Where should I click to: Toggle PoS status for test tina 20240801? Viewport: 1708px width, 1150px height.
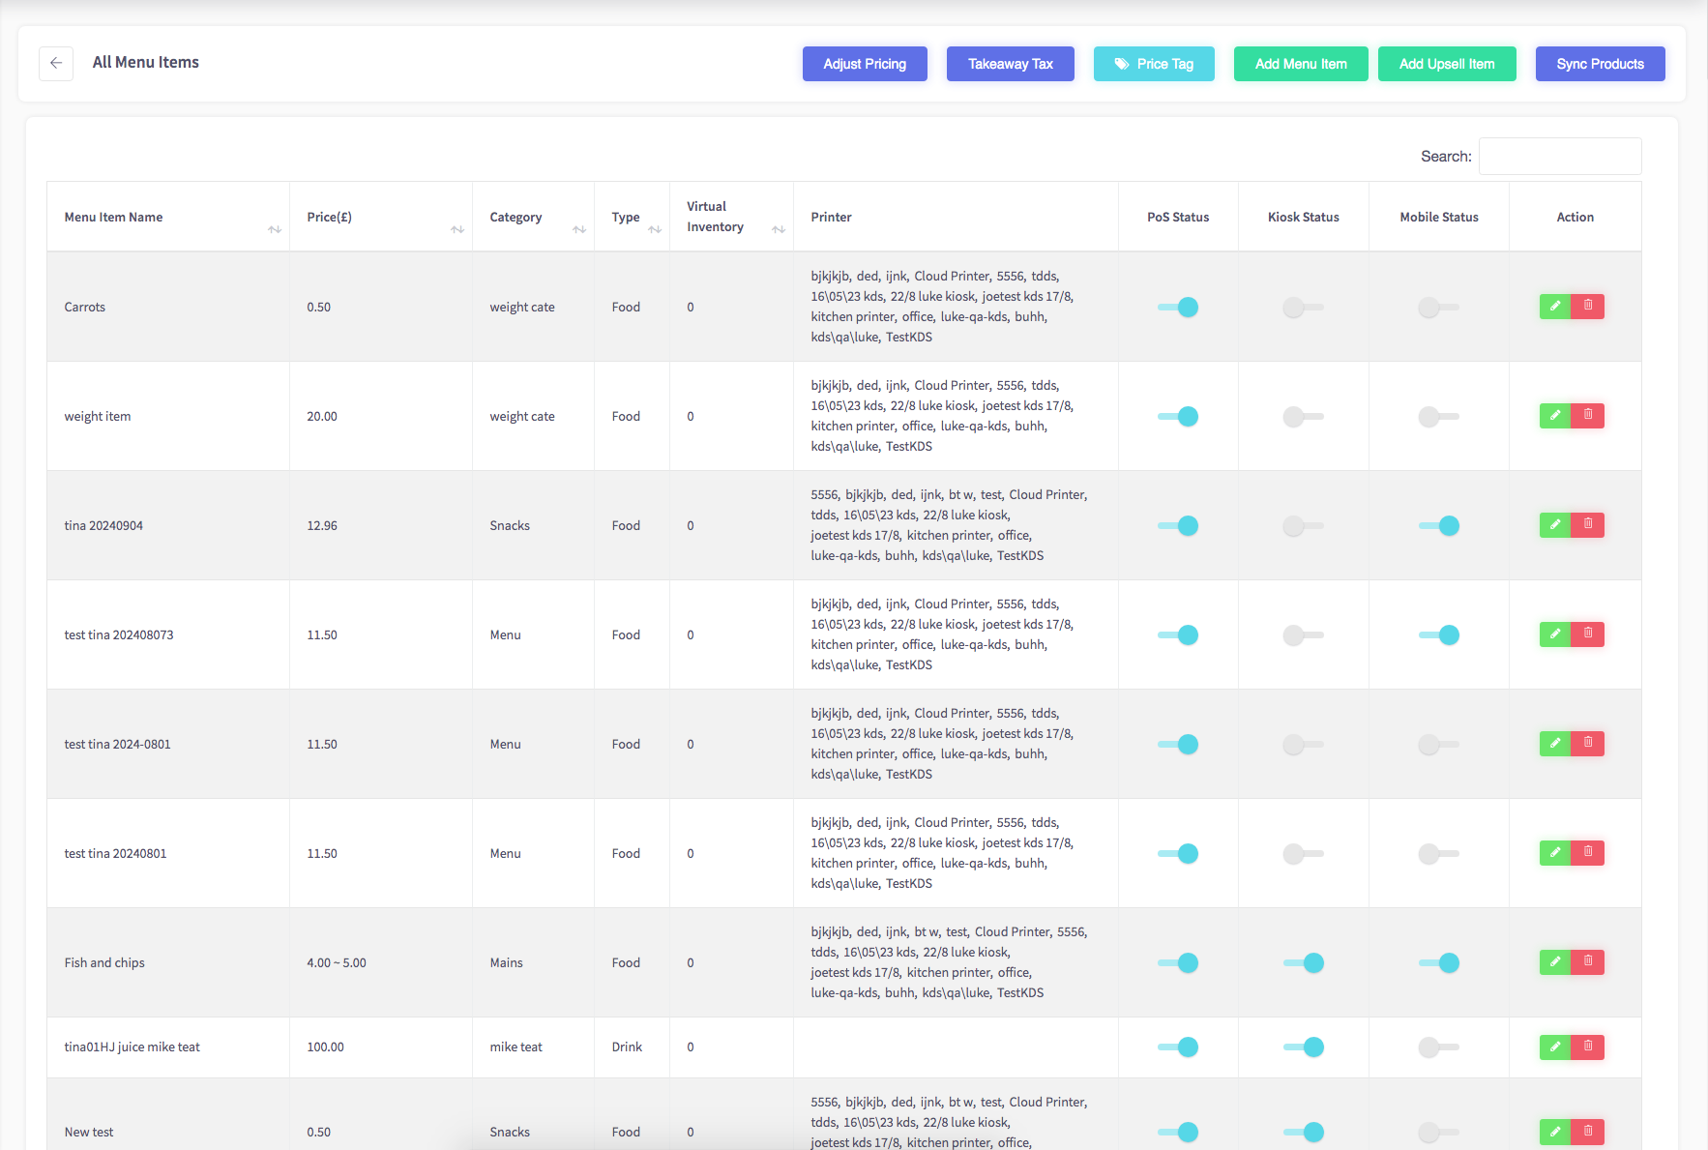(1178, 853)
